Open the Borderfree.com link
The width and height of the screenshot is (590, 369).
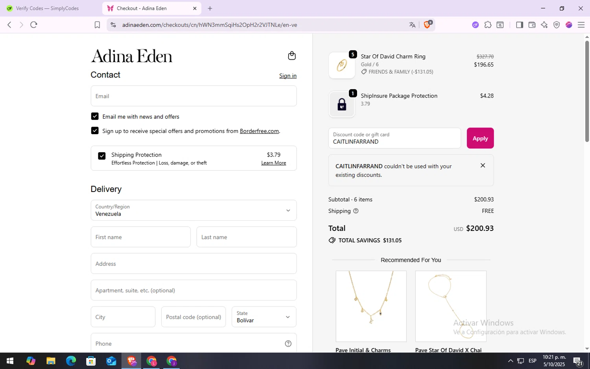click(259, 131)
